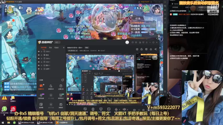The image size is (223, 125).
Task: Click the 修改 button beside stream title
Action: [87, 47]
